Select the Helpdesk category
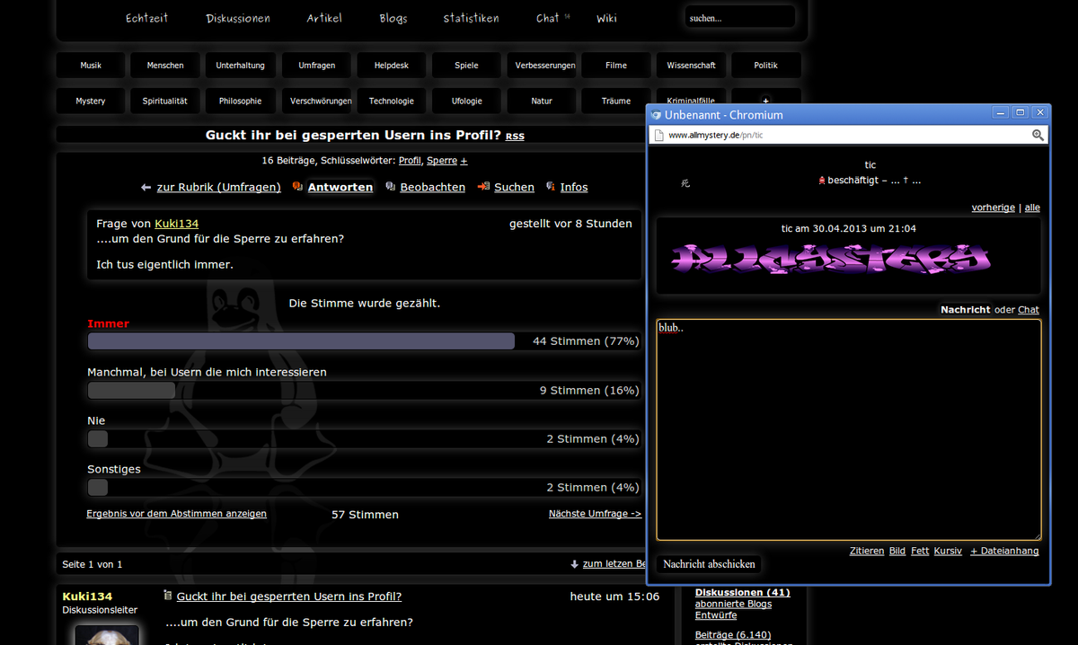Screen dimensions: 1078x645 [391, 66]
